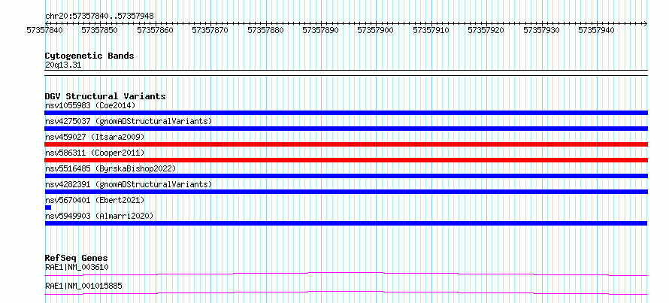669x303 pixels.
Task: Open variant nsv459027 (Itsara2009) label
Action: 95,137
